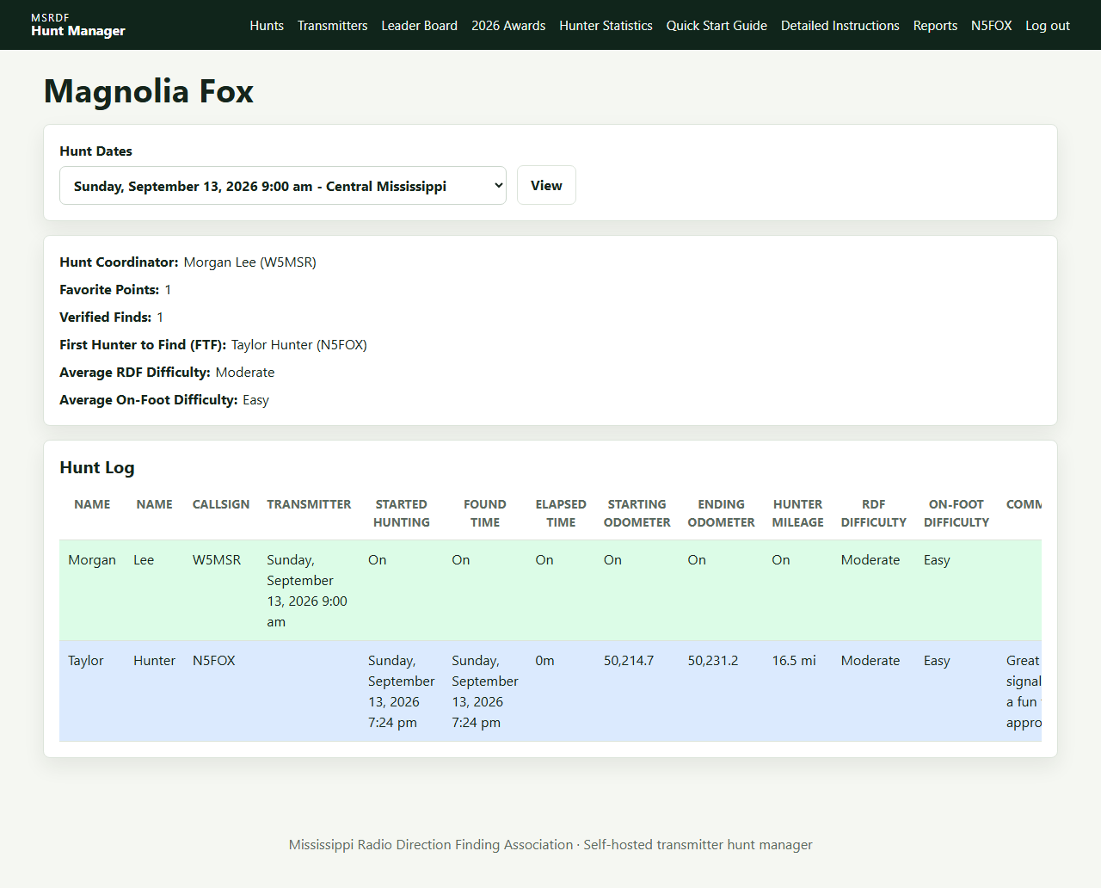
Task: Open the Leader Board page
Action: (419, 26)
